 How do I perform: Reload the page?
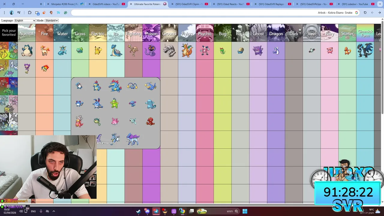365,13
